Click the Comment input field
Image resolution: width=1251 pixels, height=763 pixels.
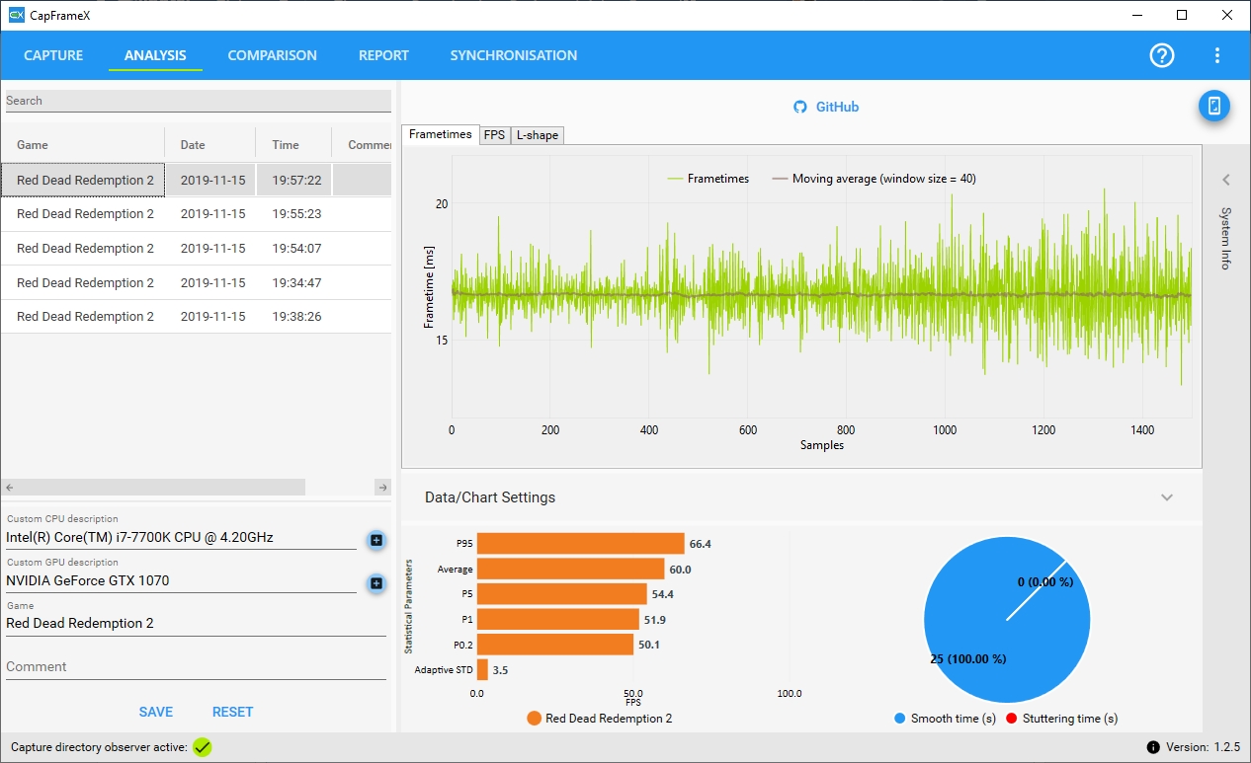point(196,667)
